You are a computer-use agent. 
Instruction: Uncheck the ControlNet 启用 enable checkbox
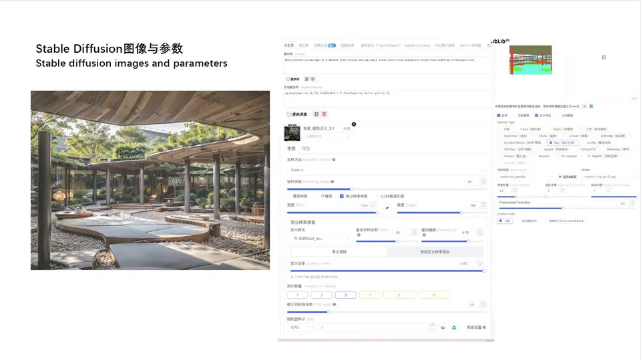coord(499,116)
